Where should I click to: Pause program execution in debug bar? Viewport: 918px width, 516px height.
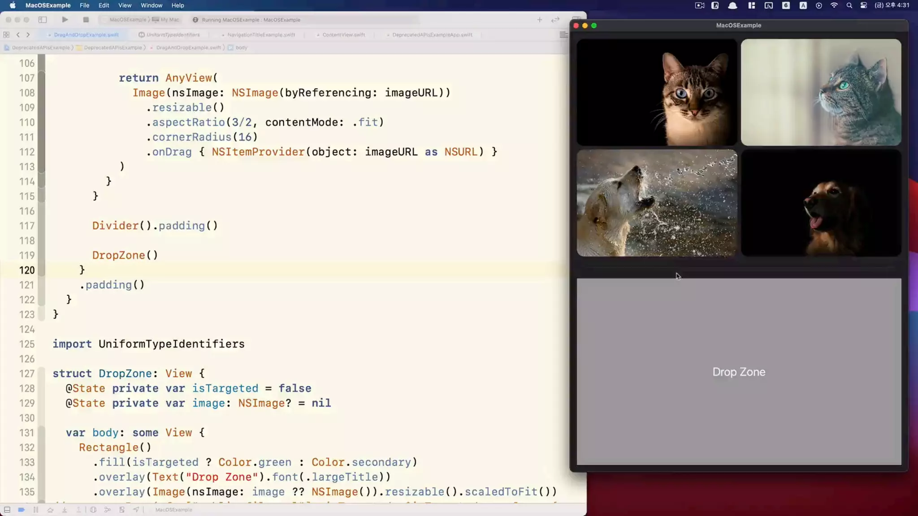coord(36,510)
